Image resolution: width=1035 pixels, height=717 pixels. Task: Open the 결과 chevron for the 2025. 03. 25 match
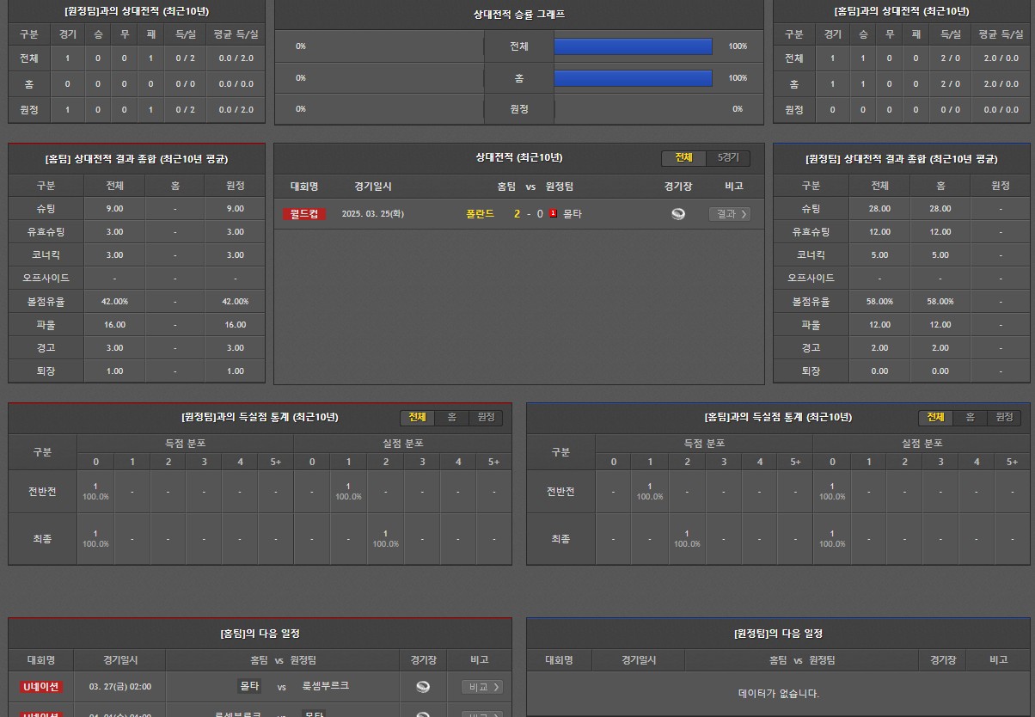coord(730,214)
